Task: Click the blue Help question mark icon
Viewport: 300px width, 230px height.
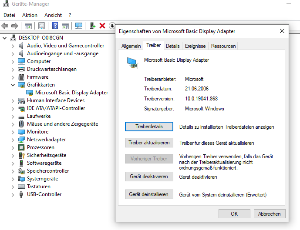Action: pyautogui.click(x=55, y=26)
